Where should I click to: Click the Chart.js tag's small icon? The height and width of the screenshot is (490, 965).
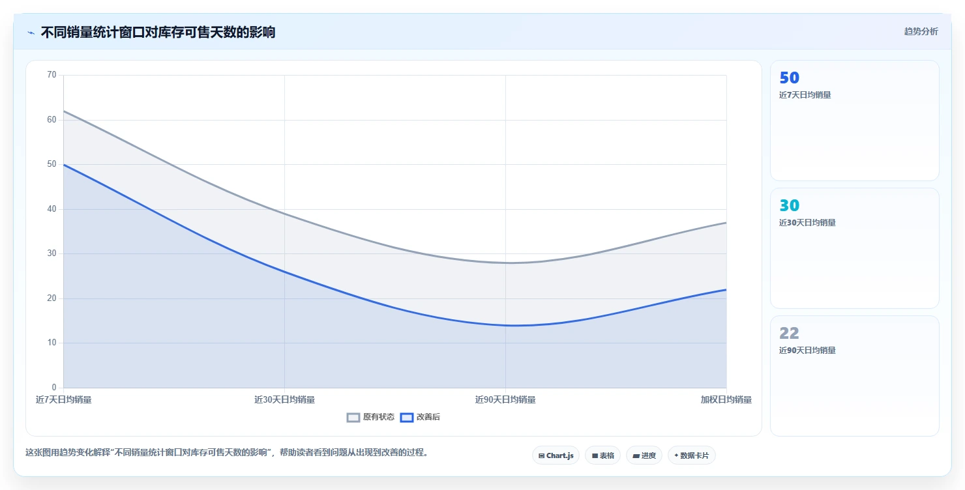pyautogui.click(x=541, y=456)
